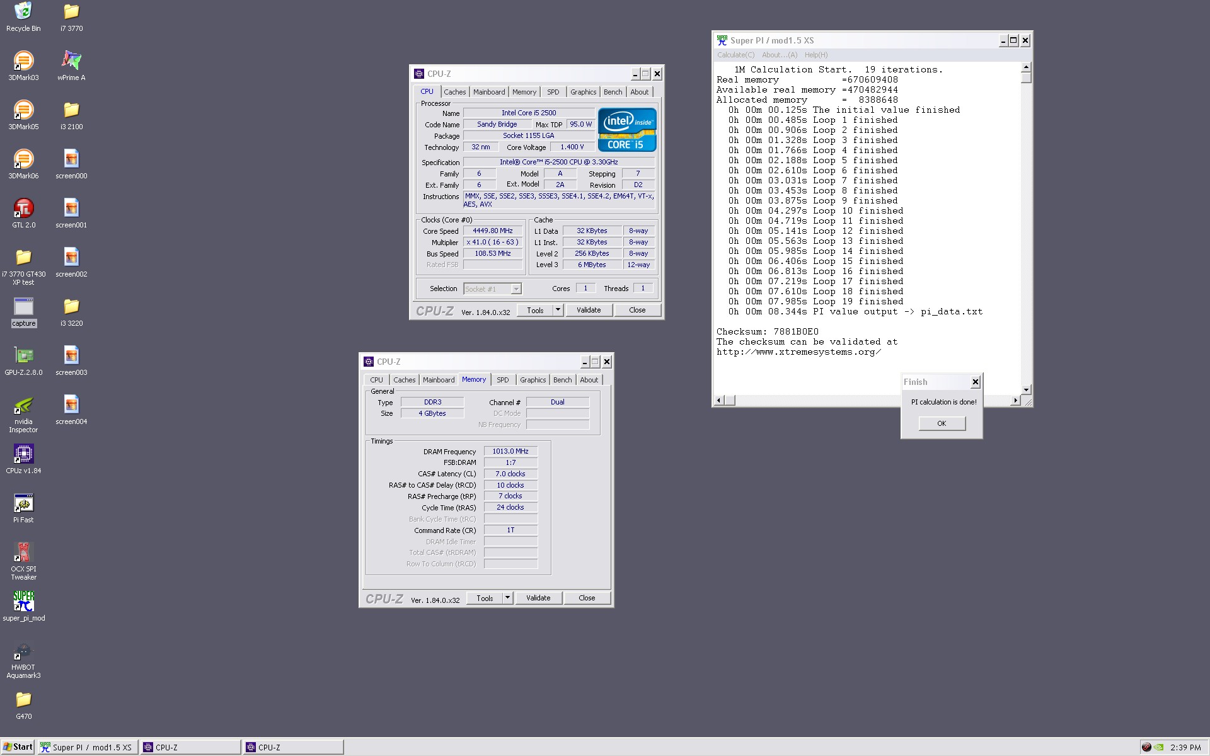The width and height of the screenshot is (1210, 756).
Task: Click the red system tray icon
Action: click(x=1146, y=747)
